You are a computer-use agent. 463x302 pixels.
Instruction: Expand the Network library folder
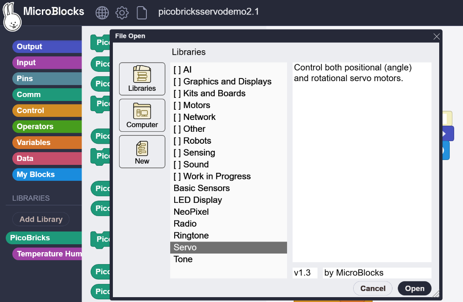click(228, 117)
